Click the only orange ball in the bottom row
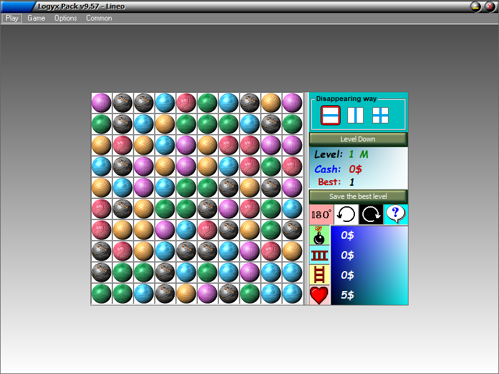This screenshot has height=374, width=499. 186,294
